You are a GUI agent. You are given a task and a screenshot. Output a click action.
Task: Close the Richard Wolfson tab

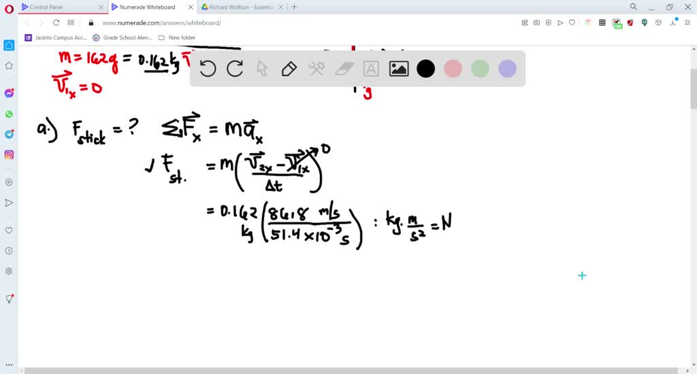(x=280, y=7)
